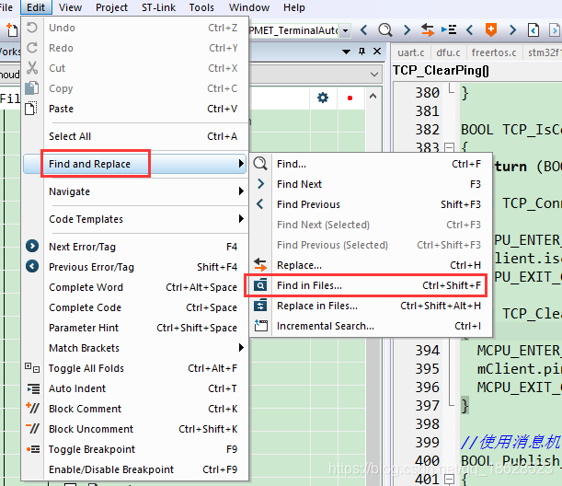
Task: Select Enable/Disable Breakpoint command
Action: [134, 469]
